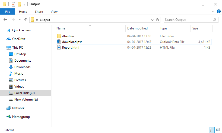Screen dimensions: 222x133
Task: Open Quick access in navigation pane
Action: pos(21,30)
